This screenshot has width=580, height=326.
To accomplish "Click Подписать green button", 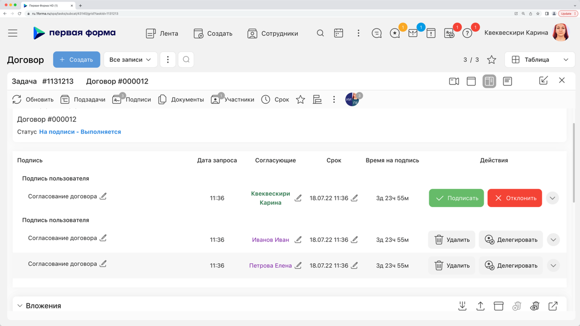I will pos(456,198).
